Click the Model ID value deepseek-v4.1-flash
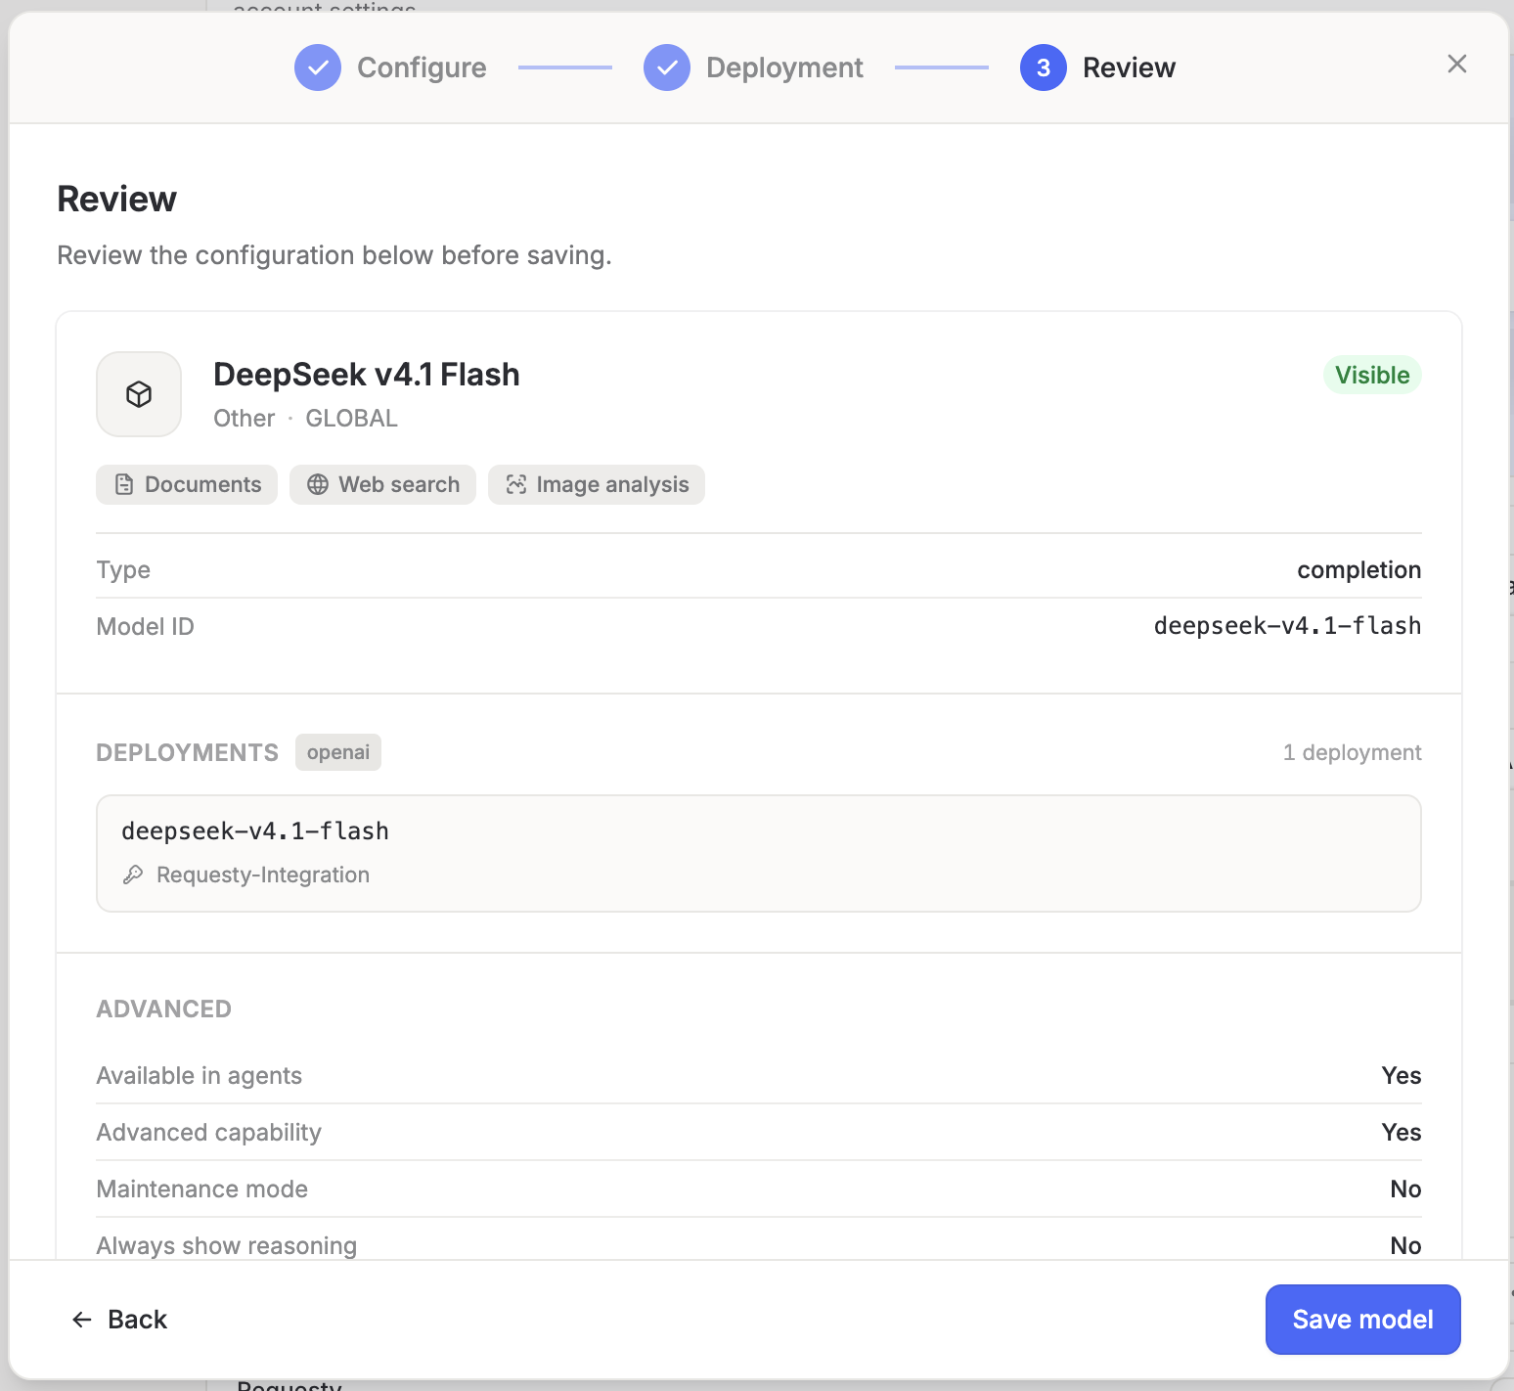The width and height of the screenshot is (1514, 1391). 1287,626
